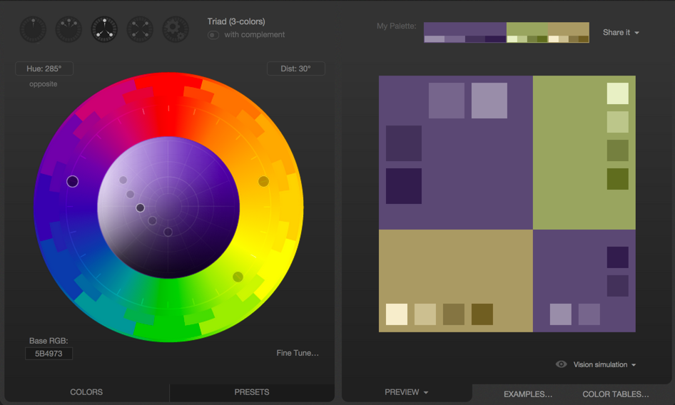
Task: Click the lightest small purple swatch in My Palette
Action: (434, 39)
